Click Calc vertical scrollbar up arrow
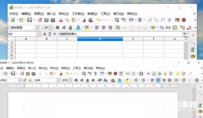 coord(186,40)
